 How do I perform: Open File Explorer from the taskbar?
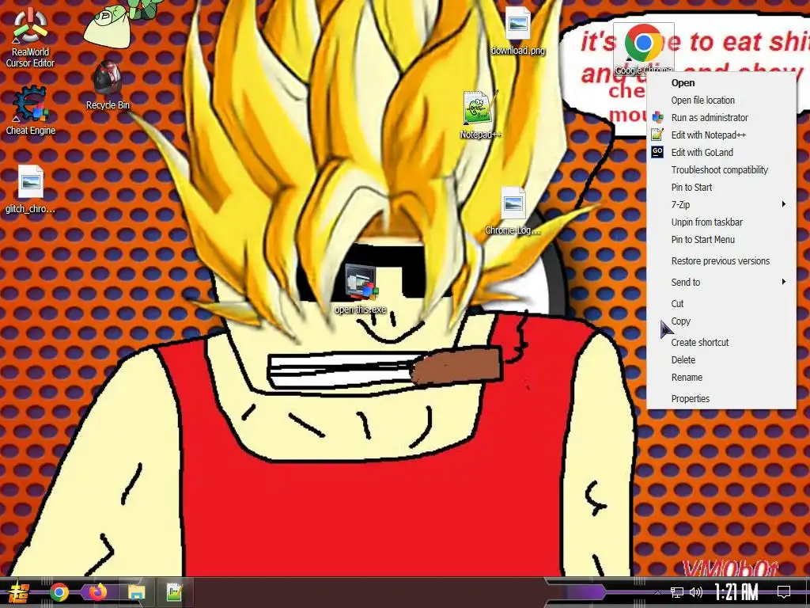(x=136, y=592)
